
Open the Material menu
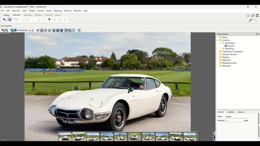tap(68, 11)
